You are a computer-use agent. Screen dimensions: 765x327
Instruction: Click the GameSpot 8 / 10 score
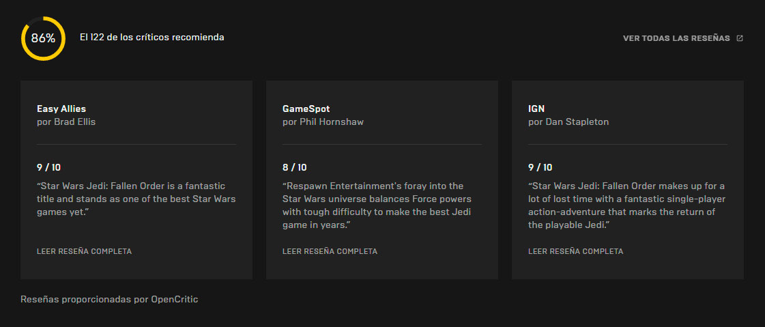click(295, 167)
